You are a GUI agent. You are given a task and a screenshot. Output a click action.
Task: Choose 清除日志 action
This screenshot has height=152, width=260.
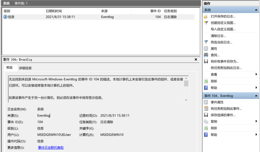pyautogui.click(x=218, y=36)
